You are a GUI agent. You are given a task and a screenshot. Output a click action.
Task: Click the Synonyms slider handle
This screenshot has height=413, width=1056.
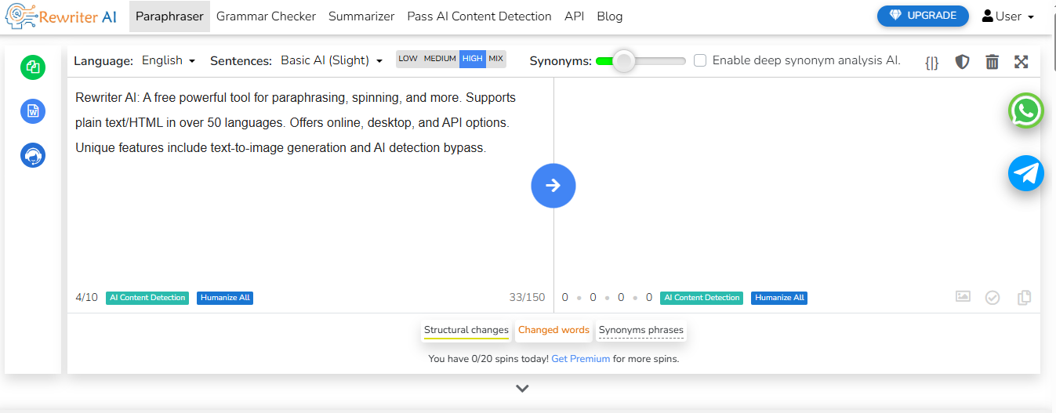[623, 61]
